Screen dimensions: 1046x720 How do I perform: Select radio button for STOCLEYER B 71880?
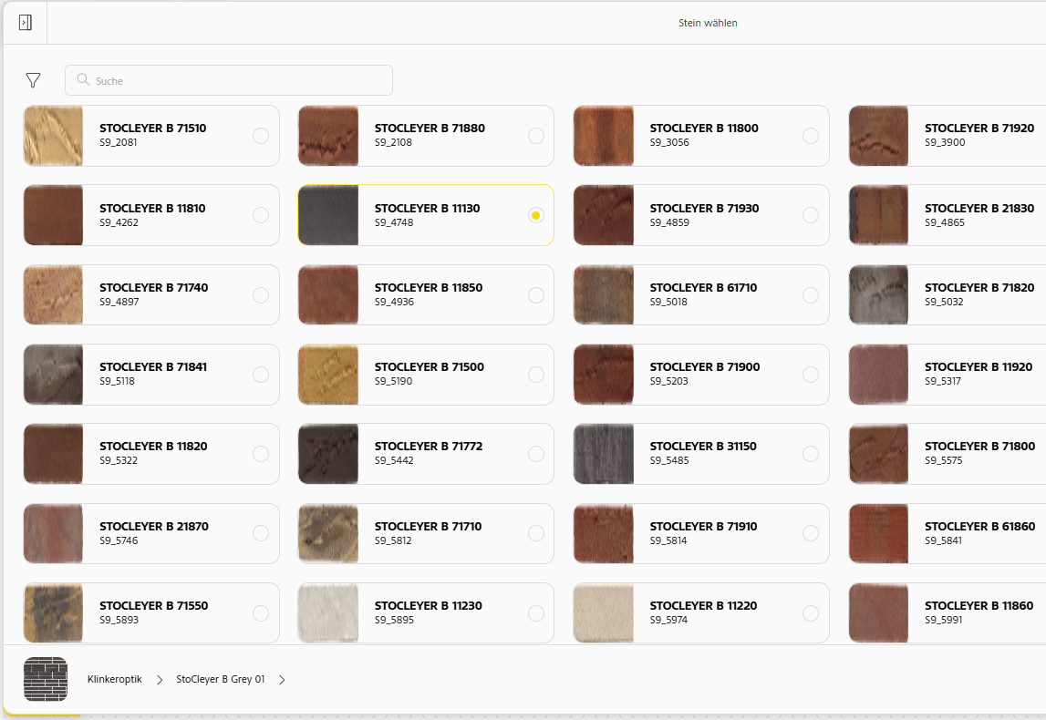(x=535, y=136)
